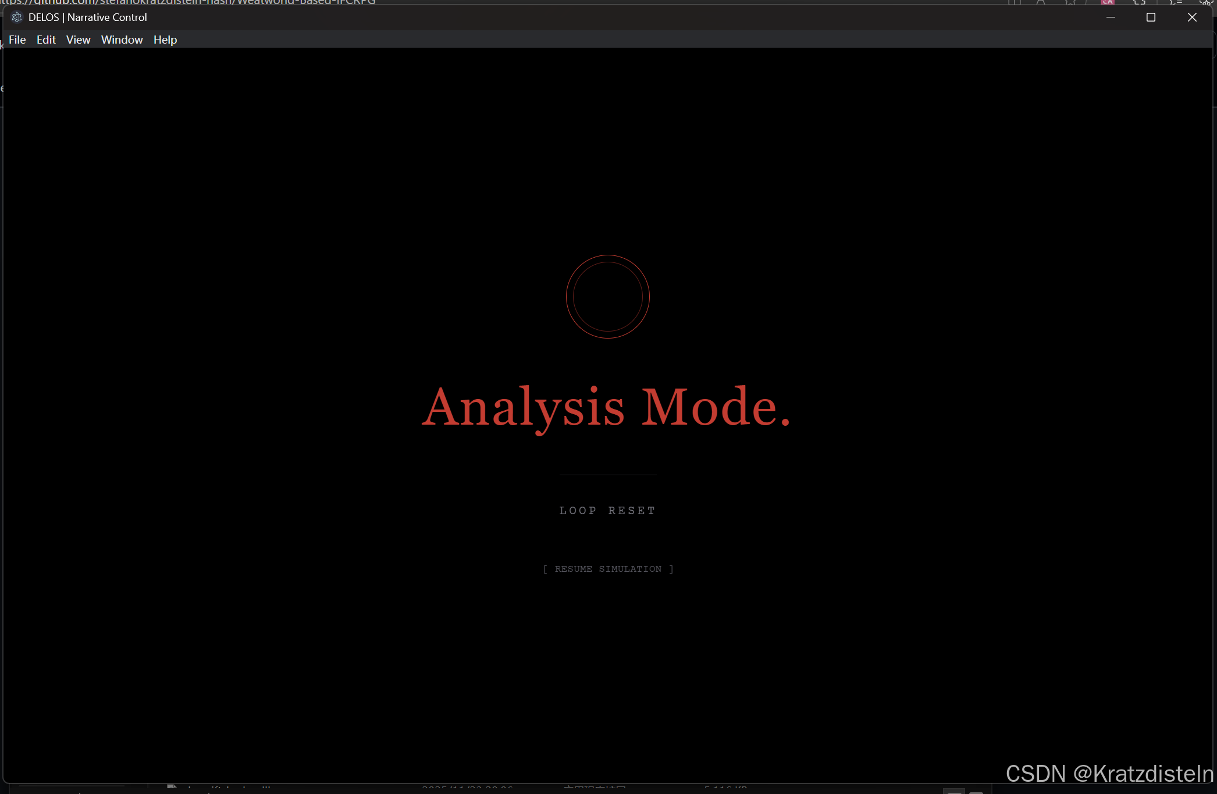Click the favorites star icon in background browser

[1070, 2]
